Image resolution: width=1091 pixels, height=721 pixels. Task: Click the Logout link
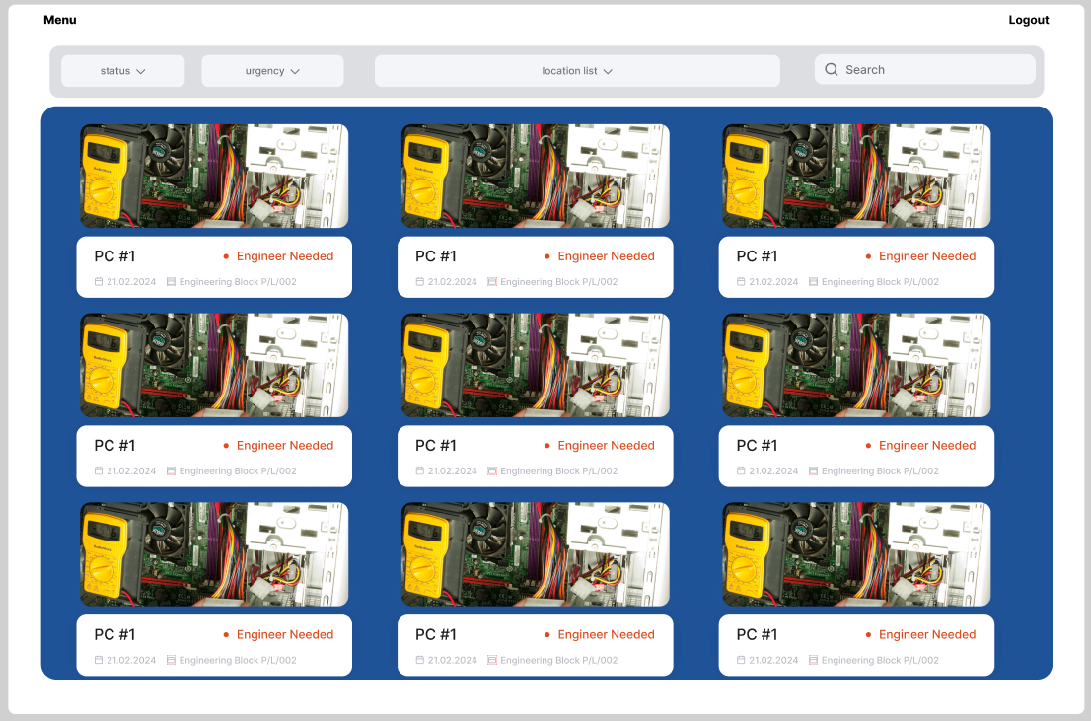(x=1029, y=20)
